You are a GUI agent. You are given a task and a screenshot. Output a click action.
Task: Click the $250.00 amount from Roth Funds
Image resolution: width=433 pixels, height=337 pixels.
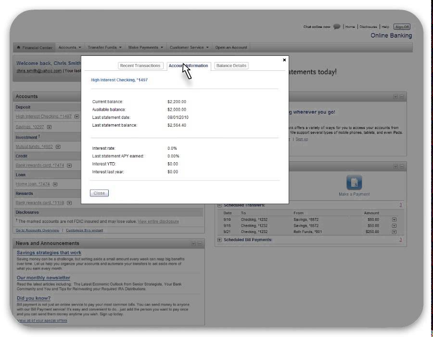[372, 232]
